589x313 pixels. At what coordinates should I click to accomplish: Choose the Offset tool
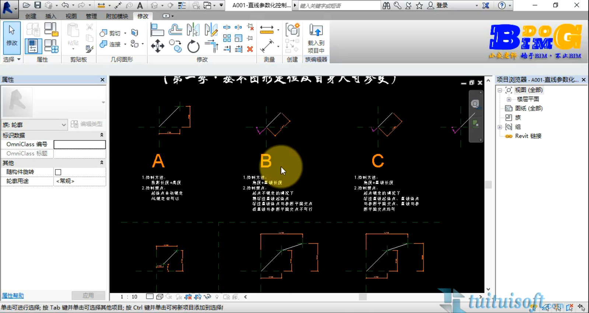pos(175,30)
